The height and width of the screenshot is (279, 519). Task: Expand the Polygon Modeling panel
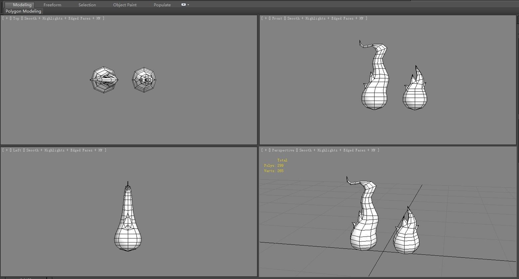point(23,11)
